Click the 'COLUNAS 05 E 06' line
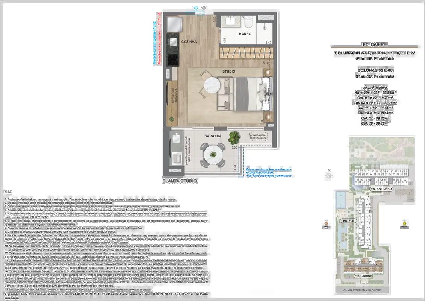425x301 pixels. [x=375, y=70]
